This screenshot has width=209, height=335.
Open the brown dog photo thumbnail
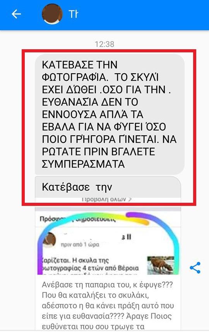coord(161,265)
